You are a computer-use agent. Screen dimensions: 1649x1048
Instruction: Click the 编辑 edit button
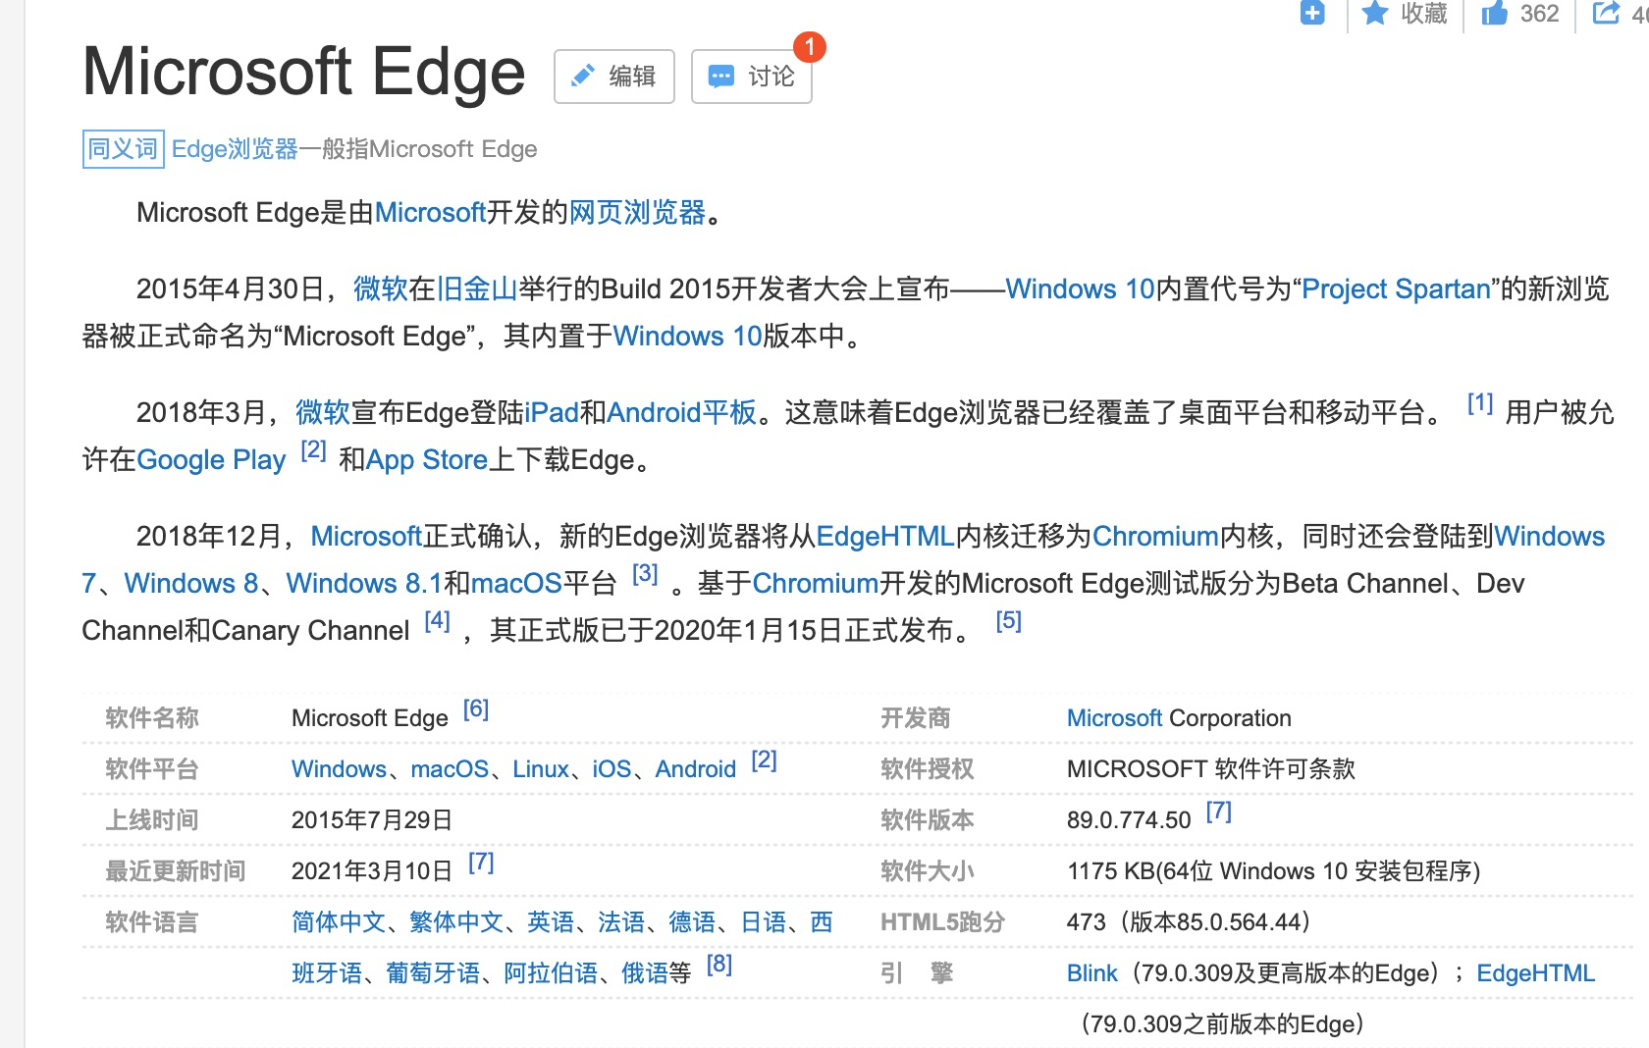point(613,77)
